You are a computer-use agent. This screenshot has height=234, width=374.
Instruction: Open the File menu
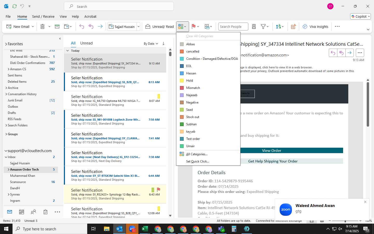coord(8,16)
